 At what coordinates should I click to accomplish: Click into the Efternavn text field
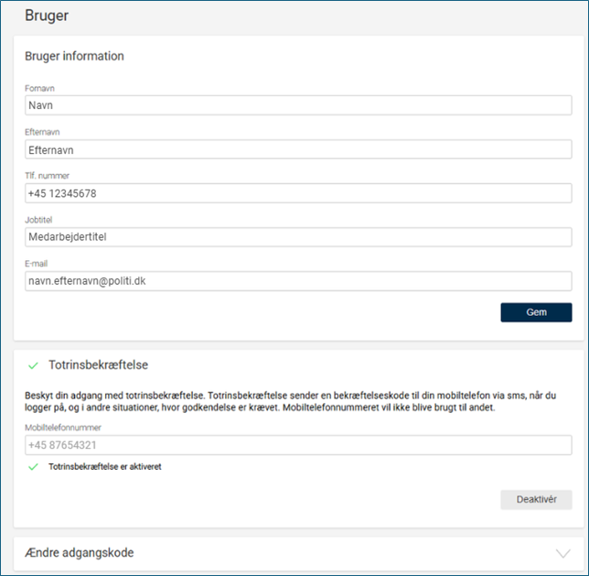click(298, 149)
